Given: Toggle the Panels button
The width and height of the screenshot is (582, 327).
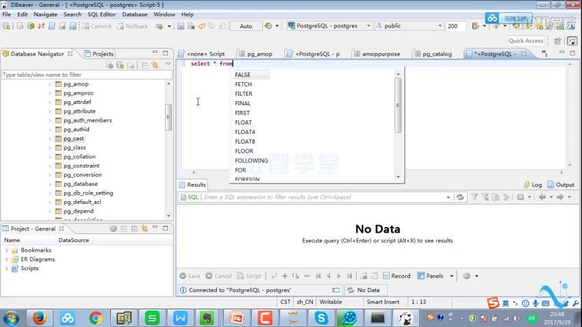Looking at the screenshot, I should 430,276.
